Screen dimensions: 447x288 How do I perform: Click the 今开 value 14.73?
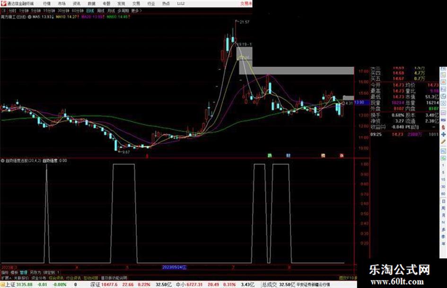(398, 85)
